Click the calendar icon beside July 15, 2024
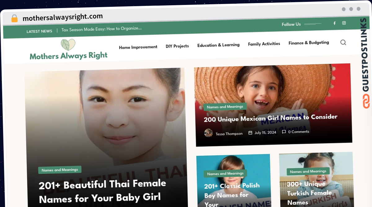 click(x=250, y=133)
